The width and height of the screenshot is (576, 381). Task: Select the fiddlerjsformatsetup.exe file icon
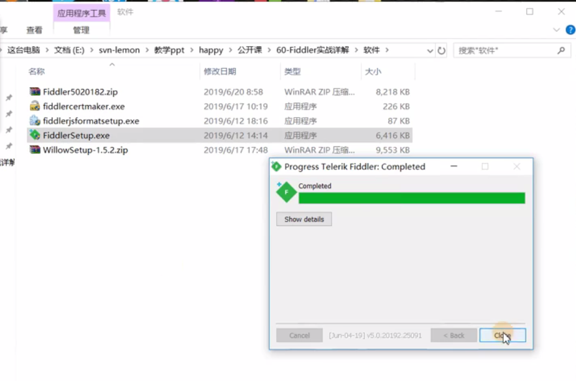[x=35, y=121]
